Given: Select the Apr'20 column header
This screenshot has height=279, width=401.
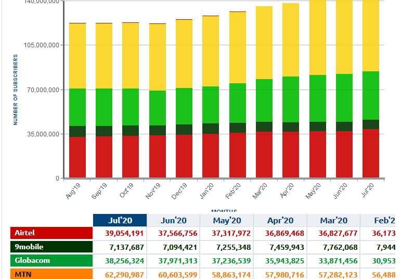Looking at the screenshot, I should 280,220.
